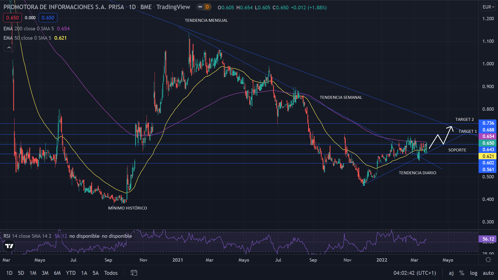Select the EMA 200 indicator legend
Screen dimensions: 498x280
coord(29,29)
